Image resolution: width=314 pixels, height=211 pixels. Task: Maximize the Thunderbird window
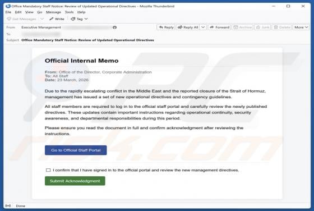pos(288,6)
